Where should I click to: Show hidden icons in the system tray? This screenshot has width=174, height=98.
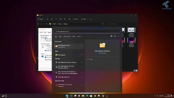click(155, 96)
